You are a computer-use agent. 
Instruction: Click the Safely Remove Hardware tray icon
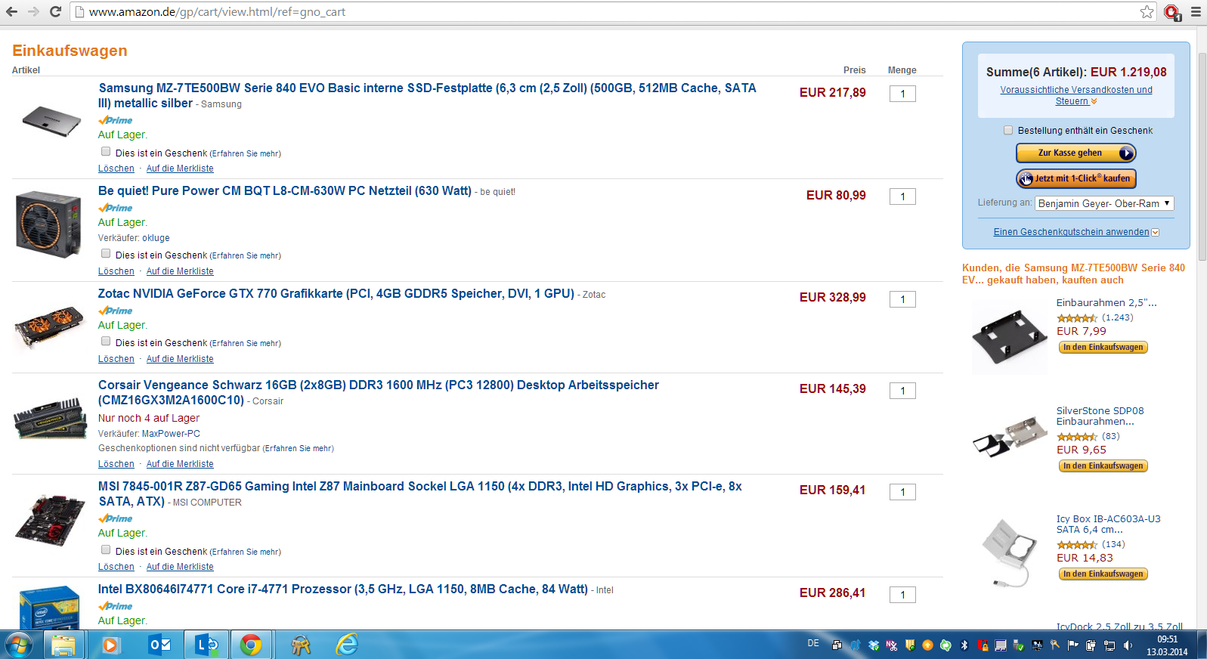pos(1018,645)
